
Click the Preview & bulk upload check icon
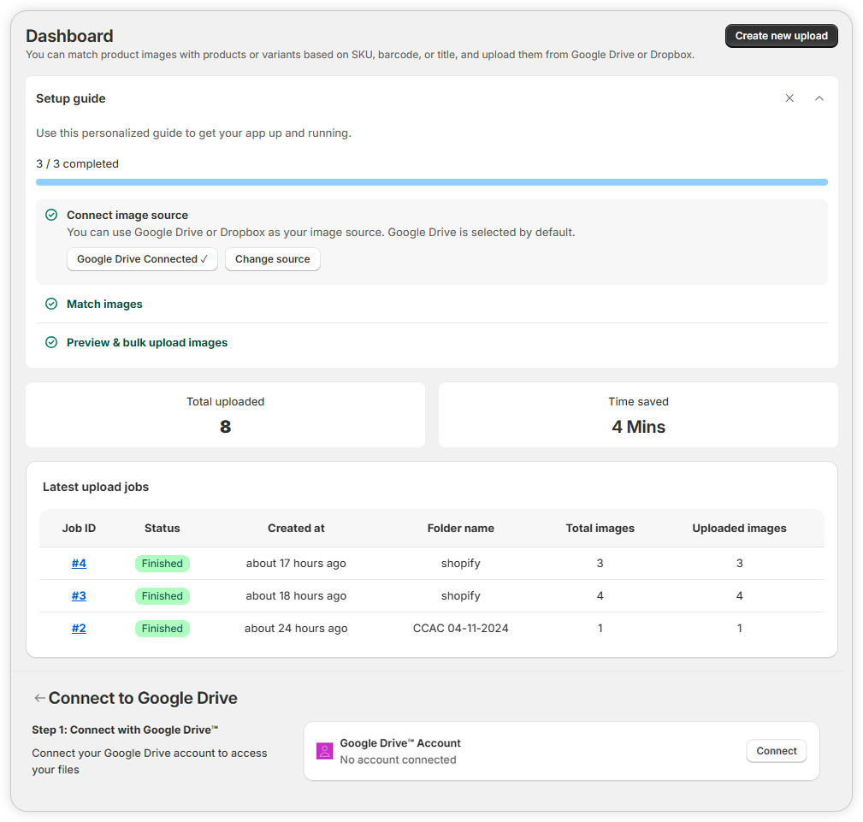[51, 343]
